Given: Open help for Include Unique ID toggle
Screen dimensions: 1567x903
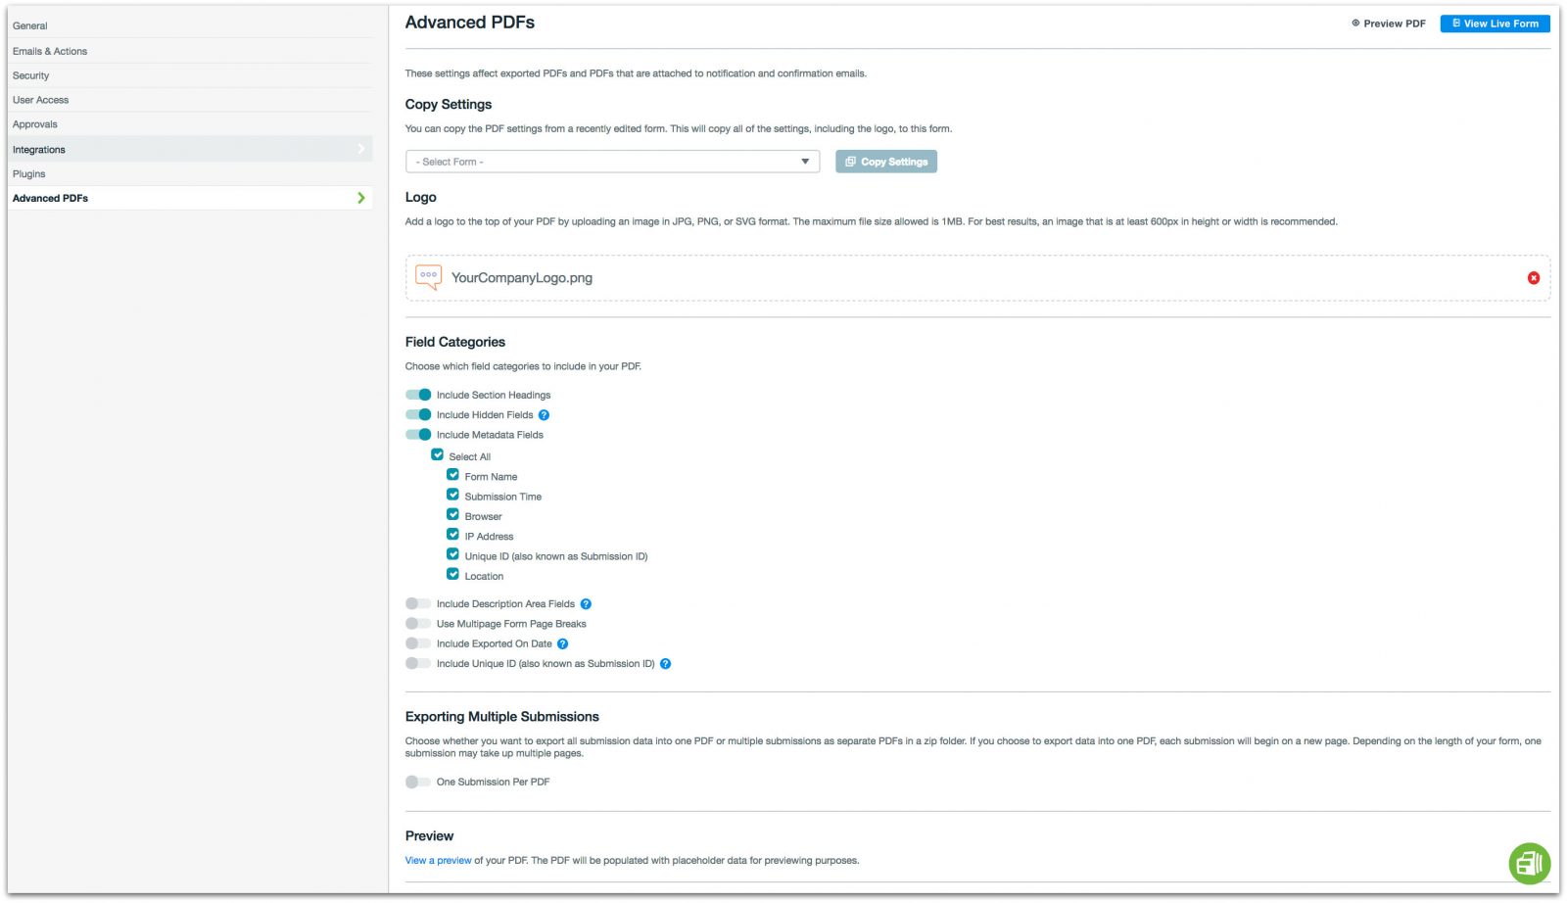Looking at the screenshot, I should [665, 663].
